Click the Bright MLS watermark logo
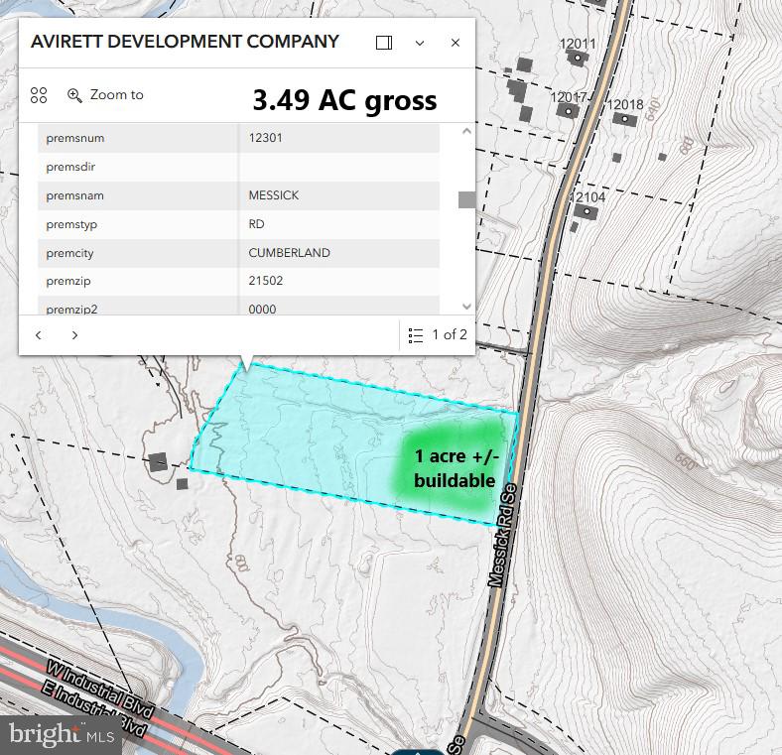 (x=62, y=734)
